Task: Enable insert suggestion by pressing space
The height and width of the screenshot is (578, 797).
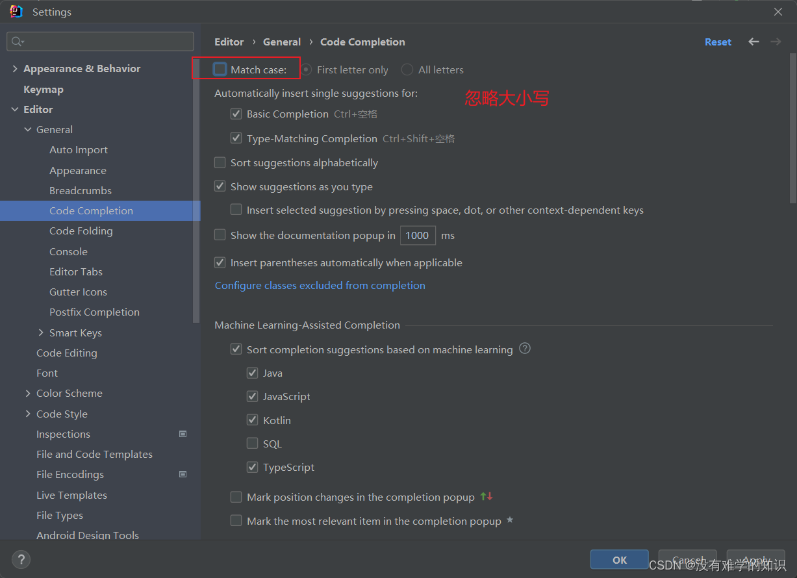Action: 236,210
